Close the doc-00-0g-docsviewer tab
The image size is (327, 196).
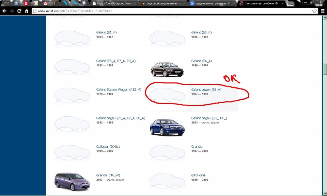pyautogui.click(x=135, y=3)
